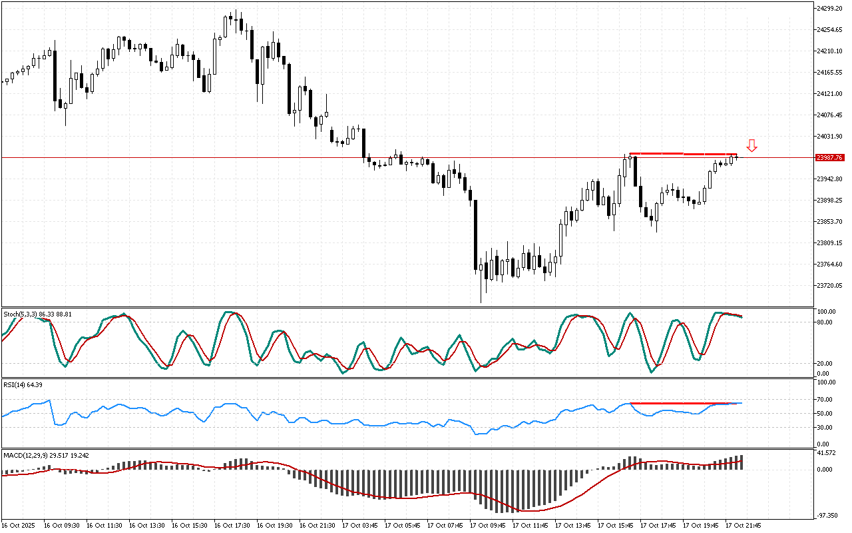Click the 41.572 value on MACD scale
The height and width of the screenshot is (533, 852).
pos(827,453)
